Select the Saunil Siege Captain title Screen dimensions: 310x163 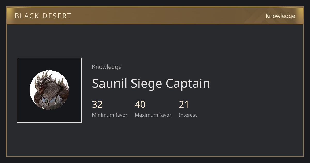pyautogui.click(x=151, y=83)
